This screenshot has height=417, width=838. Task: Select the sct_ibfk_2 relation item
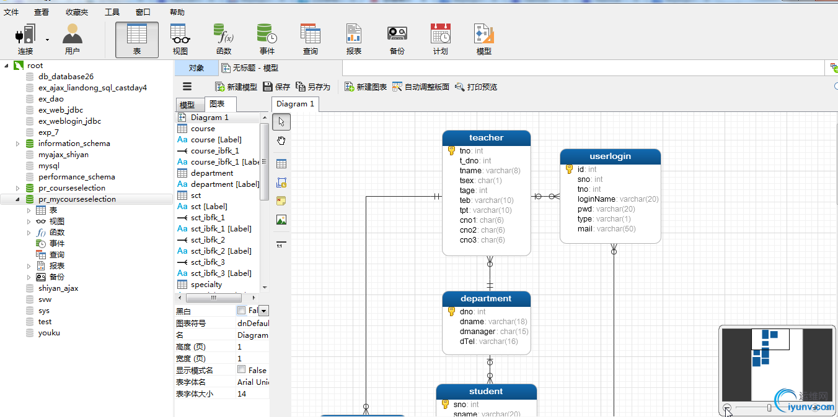pyautogui.click(x=208, y=240)
